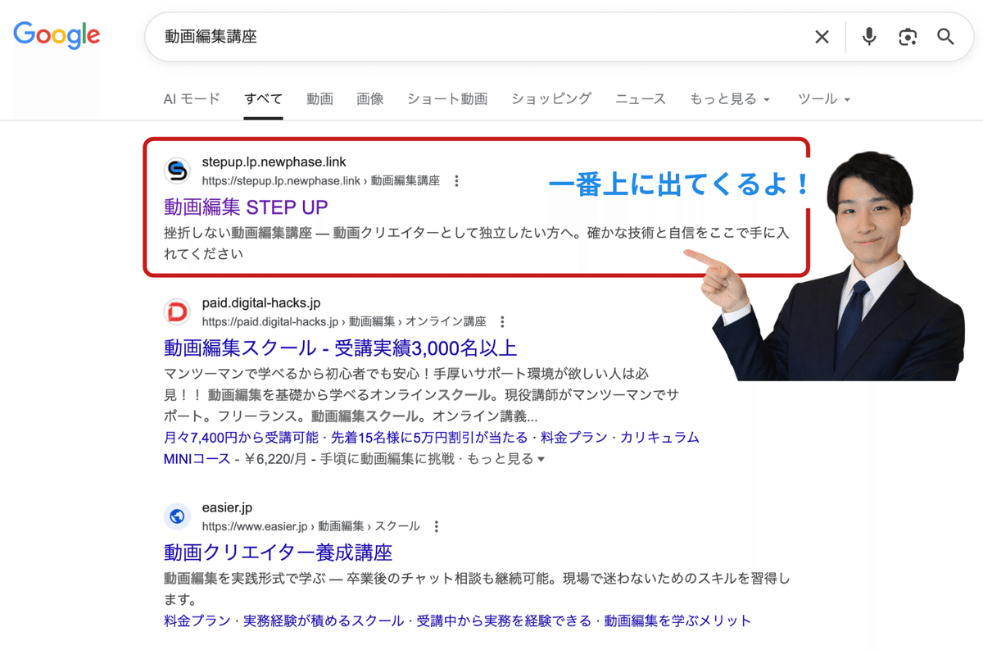Open the 画像 search results tab
The image size is (983, 650).
[x=370, y=98]
